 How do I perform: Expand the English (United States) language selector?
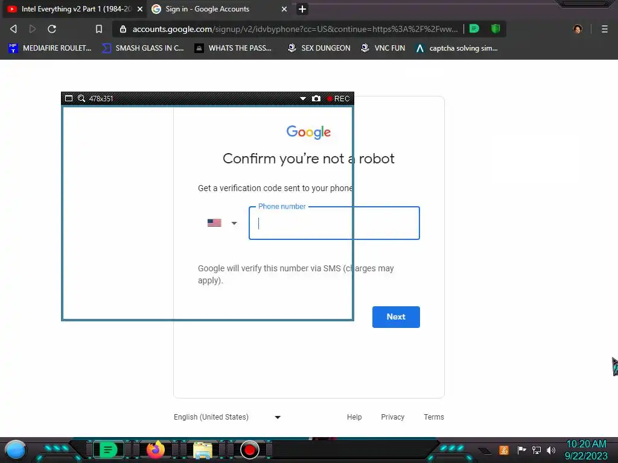(228, 417)
